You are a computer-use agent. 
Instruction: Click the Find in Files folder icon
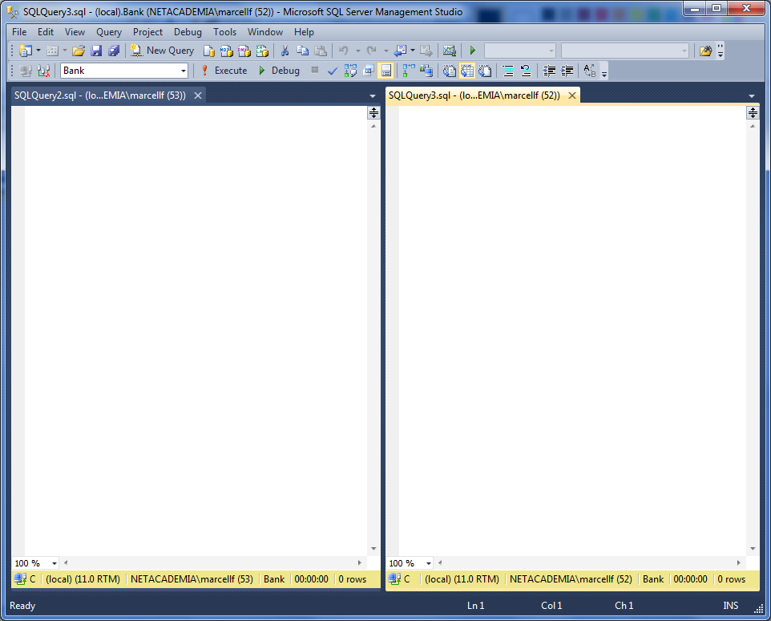pos(705,51)
